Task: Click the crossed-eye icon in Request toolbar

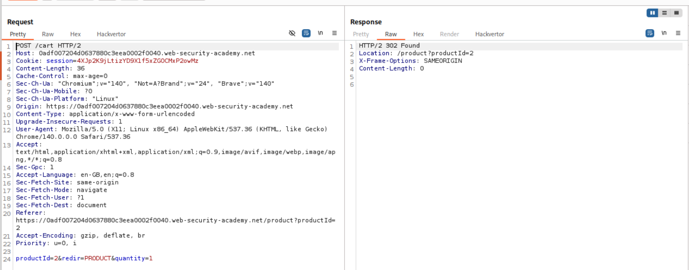Action: (x=292, y=33)
